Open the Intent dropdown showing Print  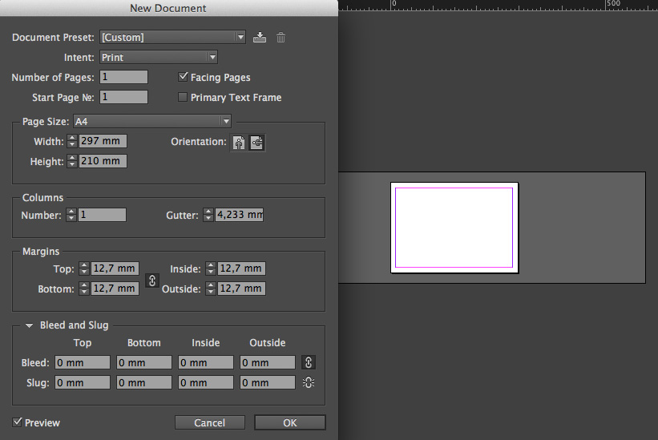click(159, 57)
